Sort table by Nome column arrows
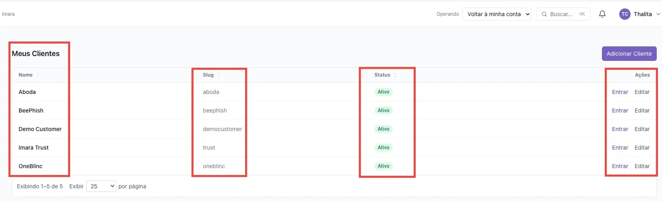 pyautogui.click(x=38, y=75)
